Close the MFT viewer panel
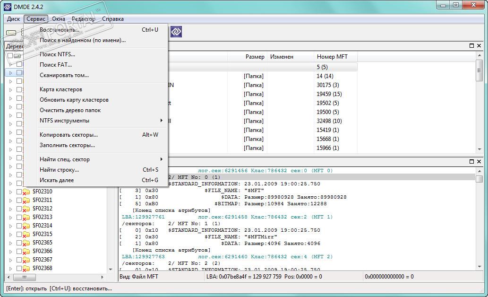Screen dimensions: 488x297 [x=479, y=161]
